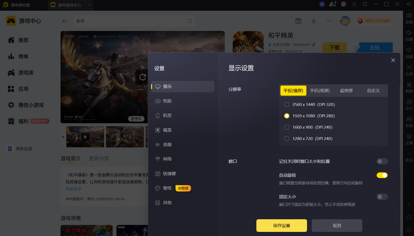Select 1280 x 720 (DPI 240) resolution

(308, 139)
